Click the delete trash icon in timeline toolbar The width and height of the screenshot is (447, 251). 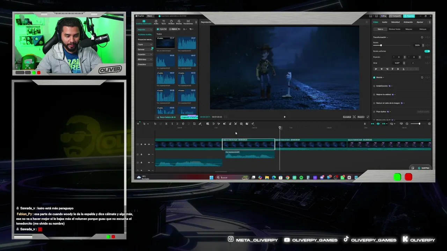(183, 124)
